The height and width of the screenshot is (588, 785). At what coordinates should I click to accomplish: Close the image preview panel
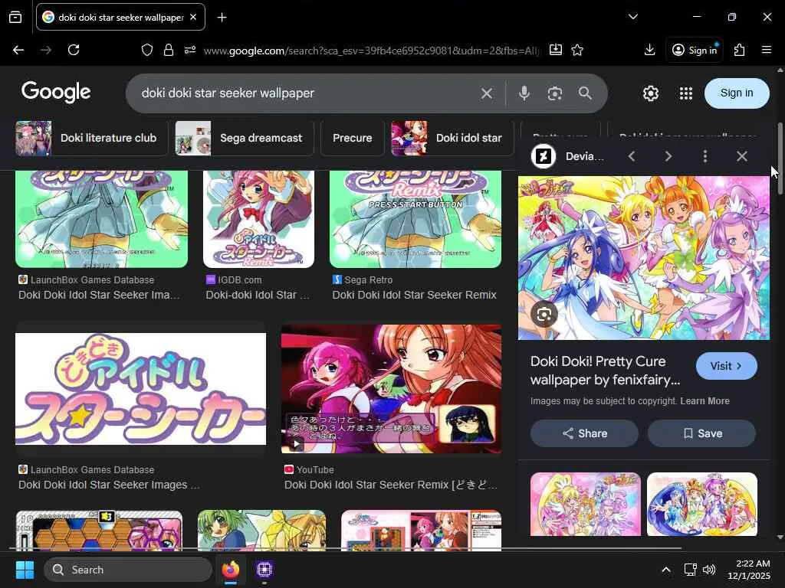pyautogui.click(x=742, y=156)
